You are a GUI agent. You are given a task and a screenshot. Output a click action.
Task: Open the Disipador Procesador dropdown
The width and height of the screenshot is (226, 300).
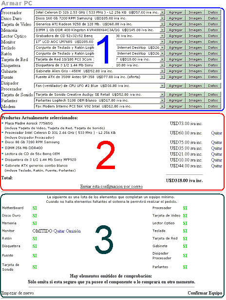pyautogui.click(x=162, y=86)
